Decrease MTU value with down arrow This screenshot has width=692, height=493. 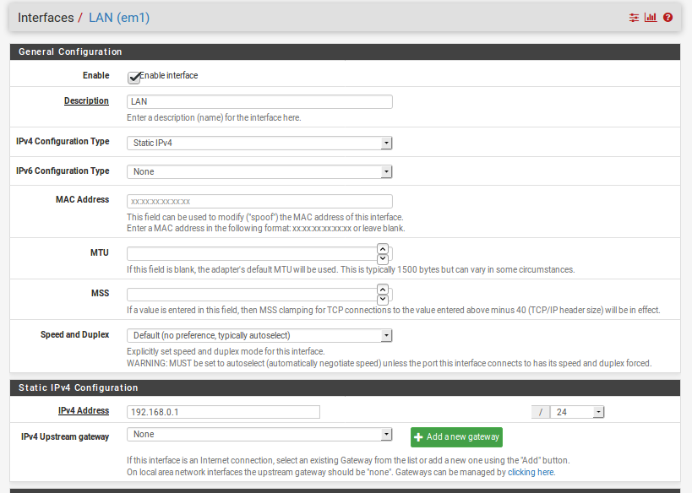point(383,258)
